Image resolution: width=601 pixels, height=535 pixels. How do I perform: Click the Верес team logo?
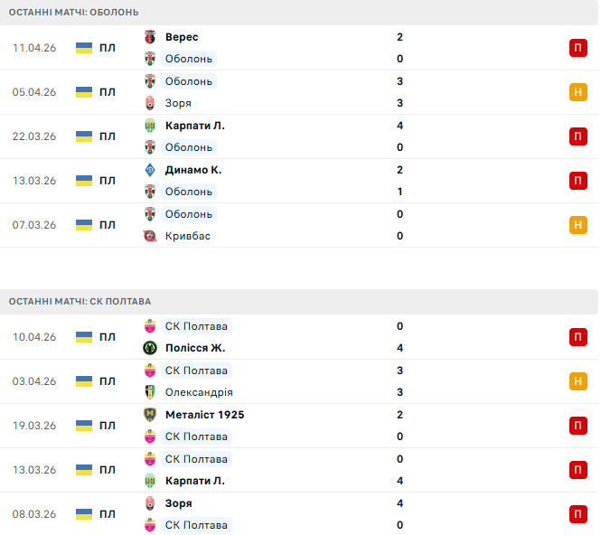[x=151, y=37]
